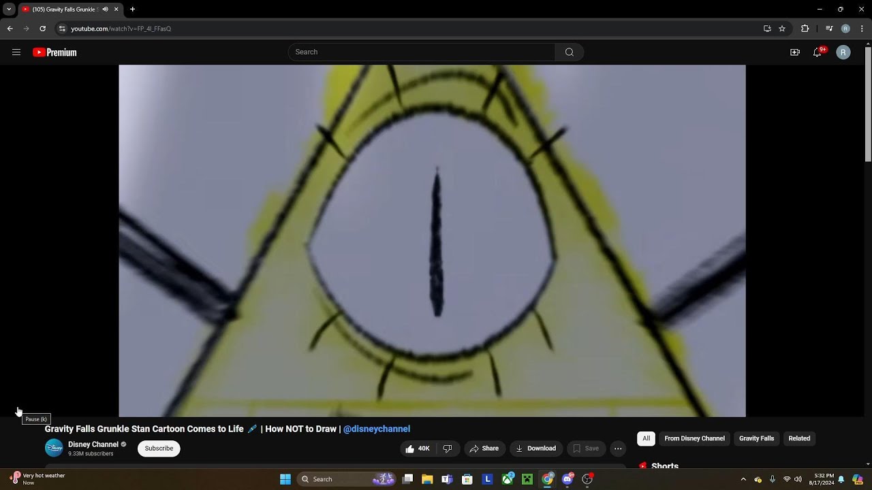Open the Disney Channel name link
This screenshot has width=872, height=490.
click(93, 444)
